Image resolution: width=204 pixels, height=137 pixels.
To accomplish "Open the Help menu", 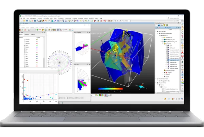I will 101,18.
